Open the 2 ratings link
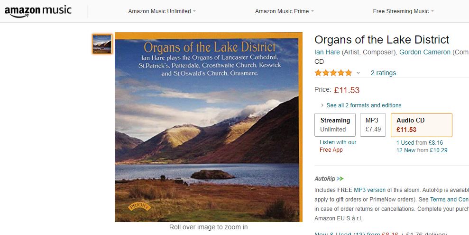The image size is (469, 235). [383, 73]
